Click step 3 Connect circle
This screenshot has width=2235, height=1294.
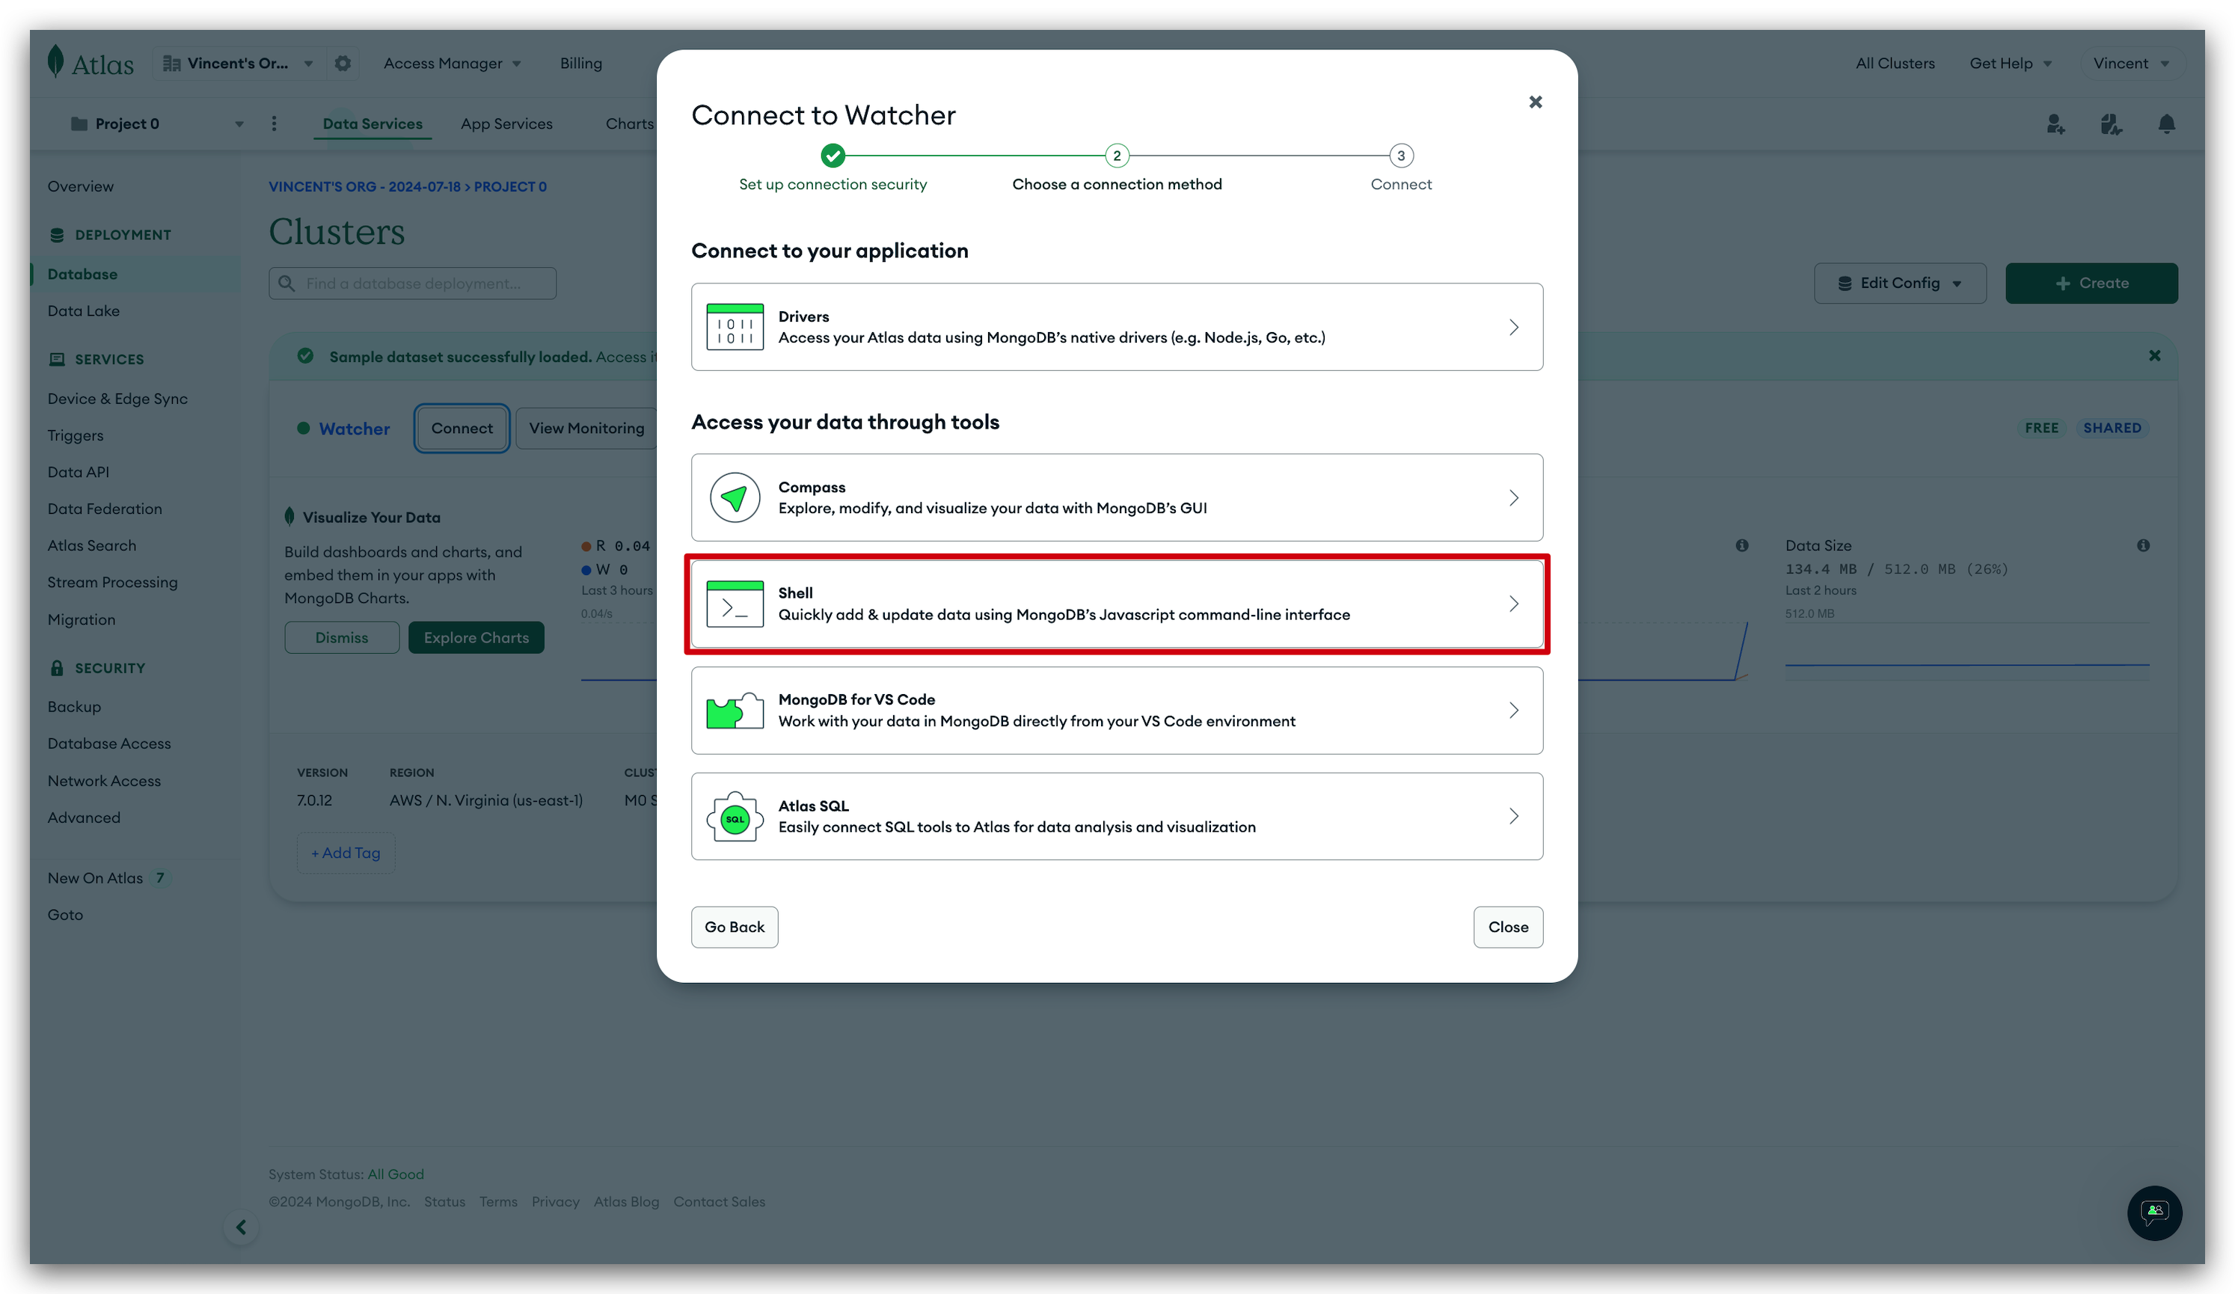point(1400,156)
